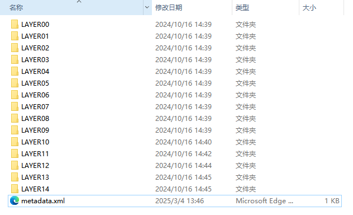Click the LAYER07 folder icon
Image resolution: width=353 pixels, height=215 pixels.
point(15,106)
